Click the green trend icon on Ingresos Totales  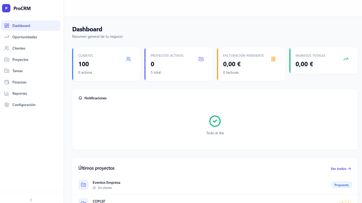[346, 59]
